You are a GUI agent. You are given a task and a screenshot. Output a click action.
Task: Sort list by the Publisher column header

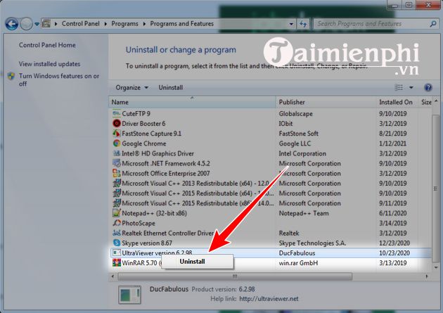point(326,102)
